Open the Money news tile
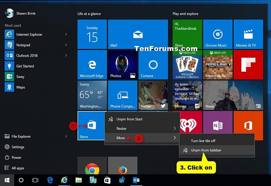The height and width of the screenshot is (186, 271). (x=187, y=95)
